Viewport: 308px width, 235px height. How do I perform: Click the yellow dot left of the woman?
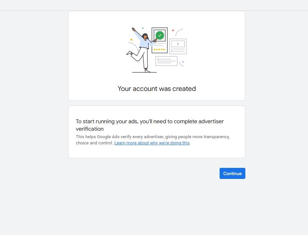(131, 40)
